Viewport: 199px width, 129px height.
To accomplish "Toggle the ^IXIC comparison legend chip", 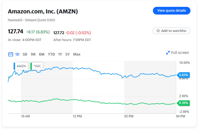I will (x=37, y=66).
